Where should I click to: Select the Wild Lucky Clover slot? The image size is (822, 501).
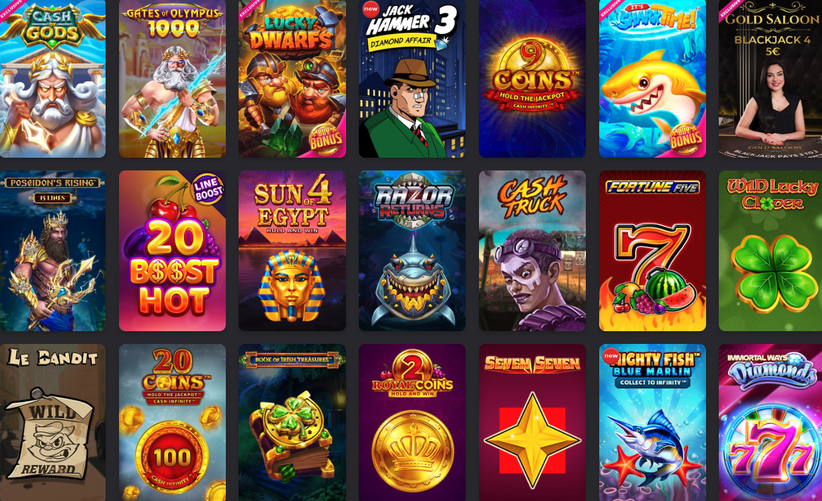[770, 250]
